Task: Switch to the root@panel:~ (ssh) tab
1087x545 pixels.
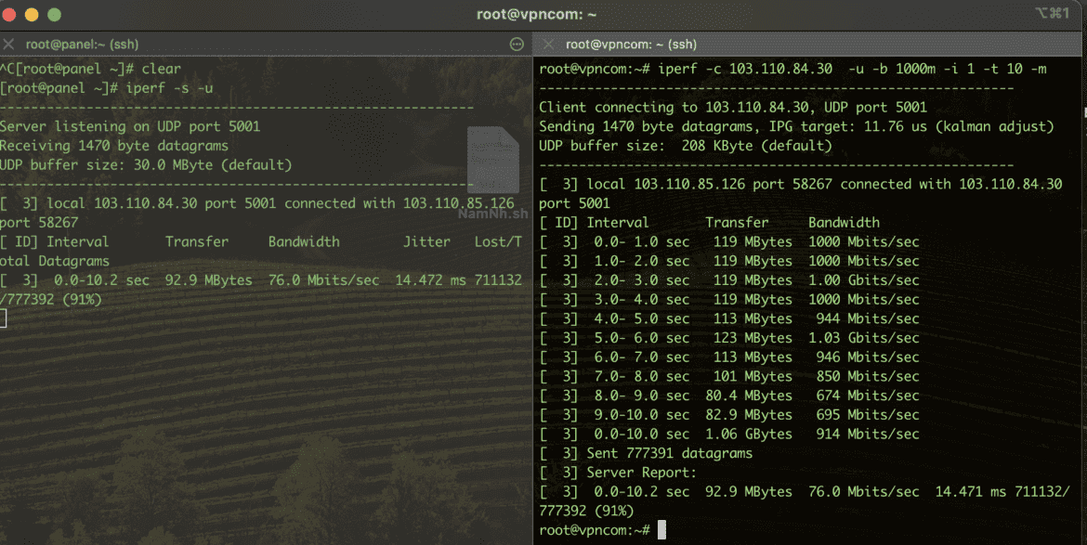Action: point(82,44)
